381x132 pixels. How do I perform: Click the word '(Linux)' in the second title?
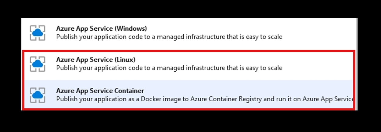(125, 59)
